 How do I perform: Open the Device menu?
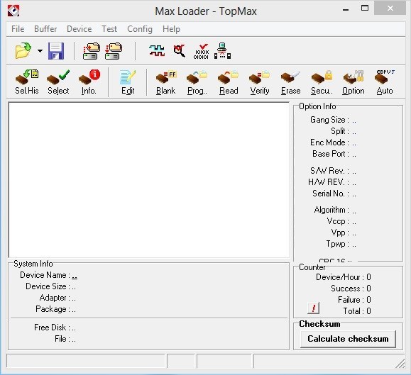80,29
